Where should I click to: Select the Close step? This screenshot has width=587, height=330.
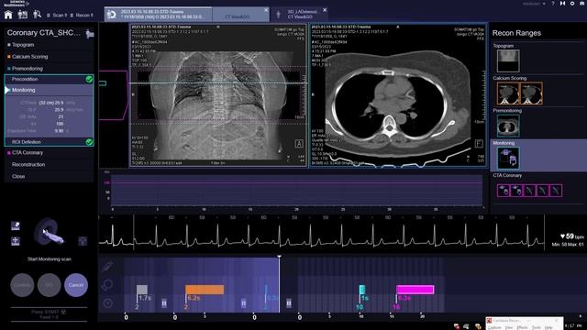click(49, 176)
